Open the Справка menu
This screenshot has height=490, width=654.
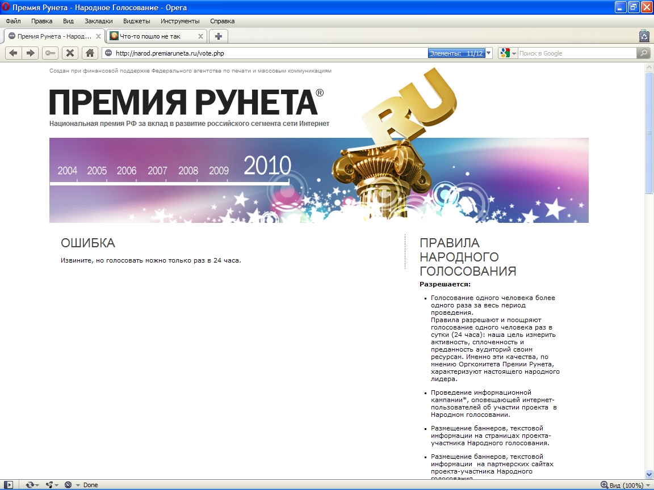pos(223,21)
